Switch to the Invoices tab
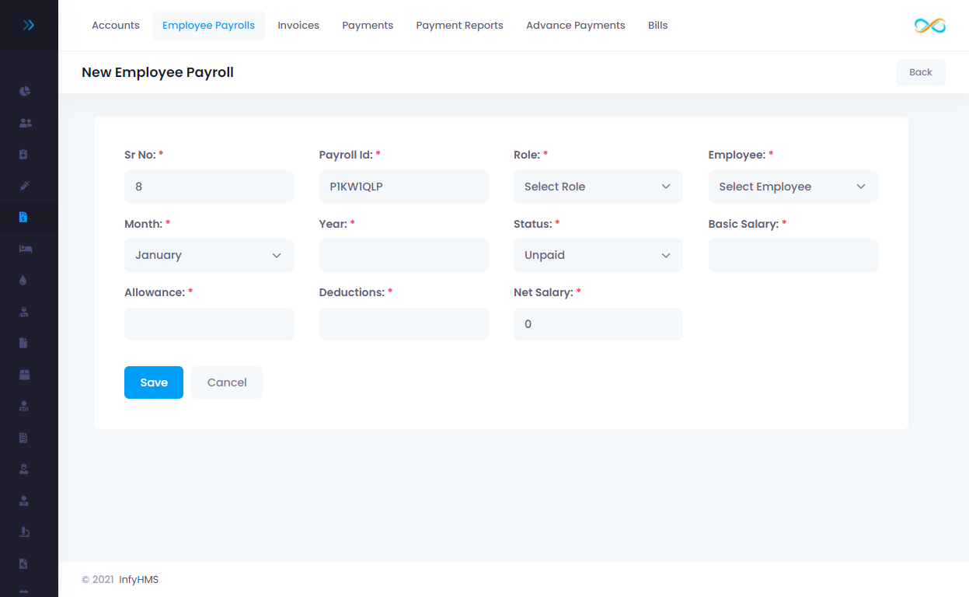This screenshot has width=969, height=597. [298, 25]
